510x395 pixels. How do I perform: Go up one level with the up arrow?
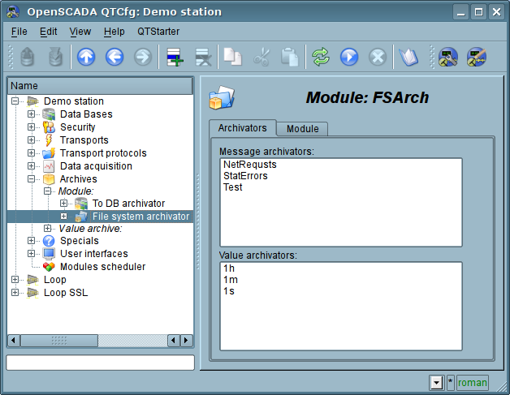pyautogui.click(x=86, y=57)
